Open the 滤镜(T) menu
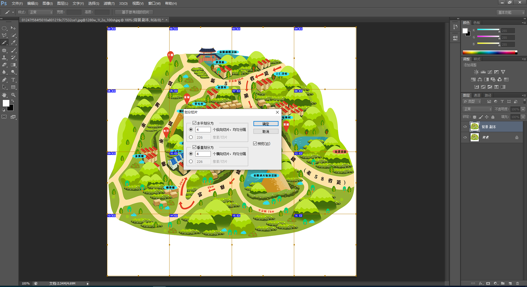 tap(109, 3)
